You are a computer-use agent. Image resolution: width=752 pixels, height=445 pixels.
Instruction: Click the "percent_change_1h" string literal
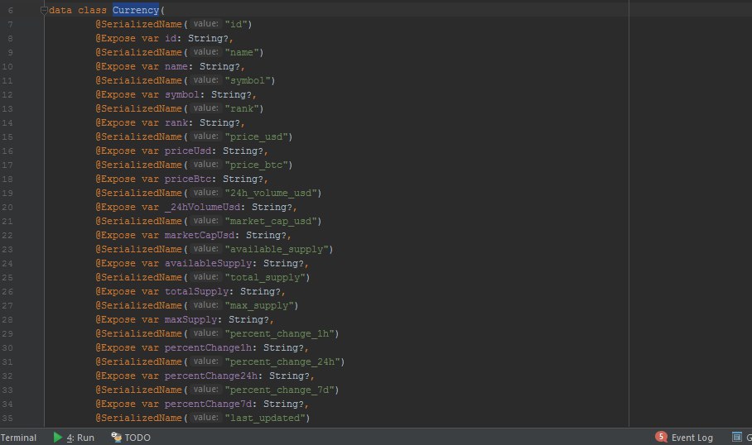click(x=278, y=334)
